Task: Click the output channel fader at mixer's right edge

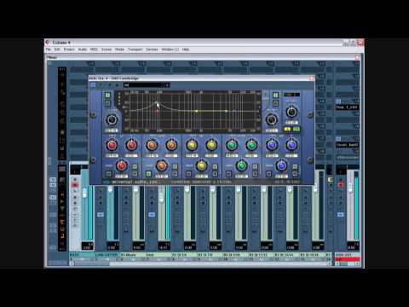Action: [350, 188]
